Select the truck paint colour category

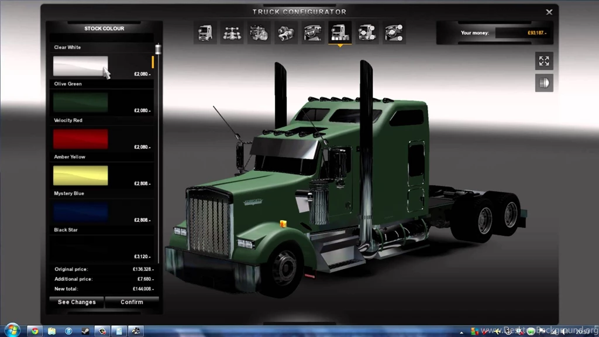340,33
